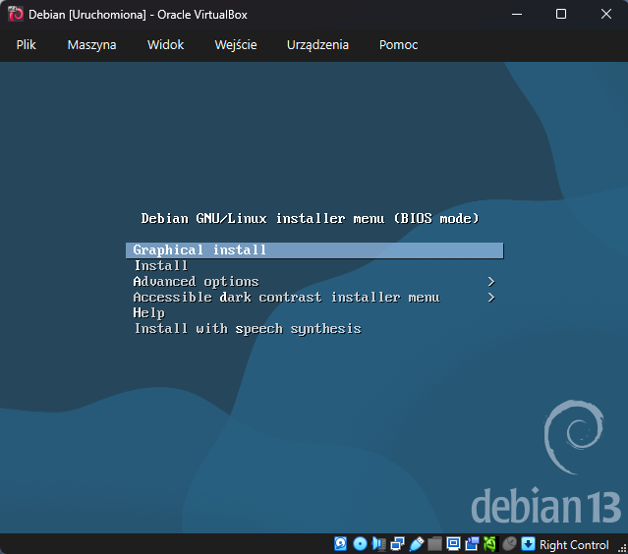Image resolution: width=628 pixels, height=554 pixels.
Task: Click the USB devices indicator icon
Action: click(416, 544)
